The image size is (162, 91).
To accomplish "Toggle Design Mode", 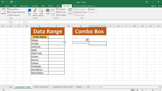I will pos(53,12).
